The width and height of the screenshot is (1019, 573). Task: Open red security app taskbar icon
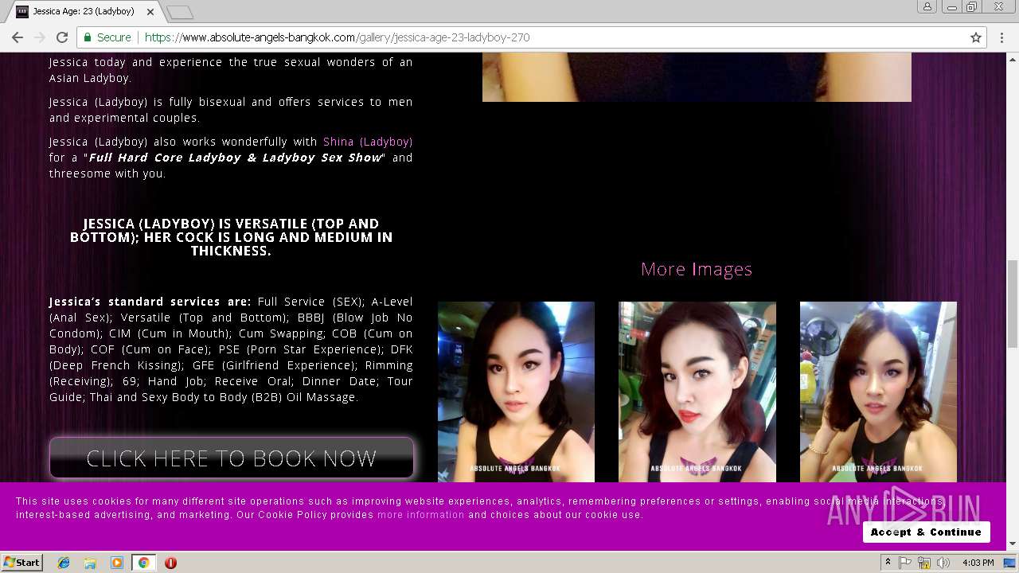[x=170, y=563]
